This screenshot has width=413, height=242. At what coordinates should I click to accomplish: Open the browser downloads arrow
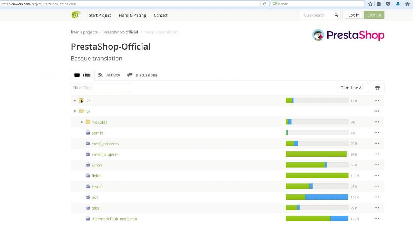(398, 4)
